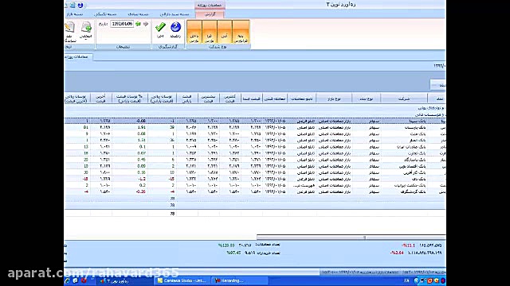
Task: Open the دسته بازار ribbon tab
Action: click(74, 14)
